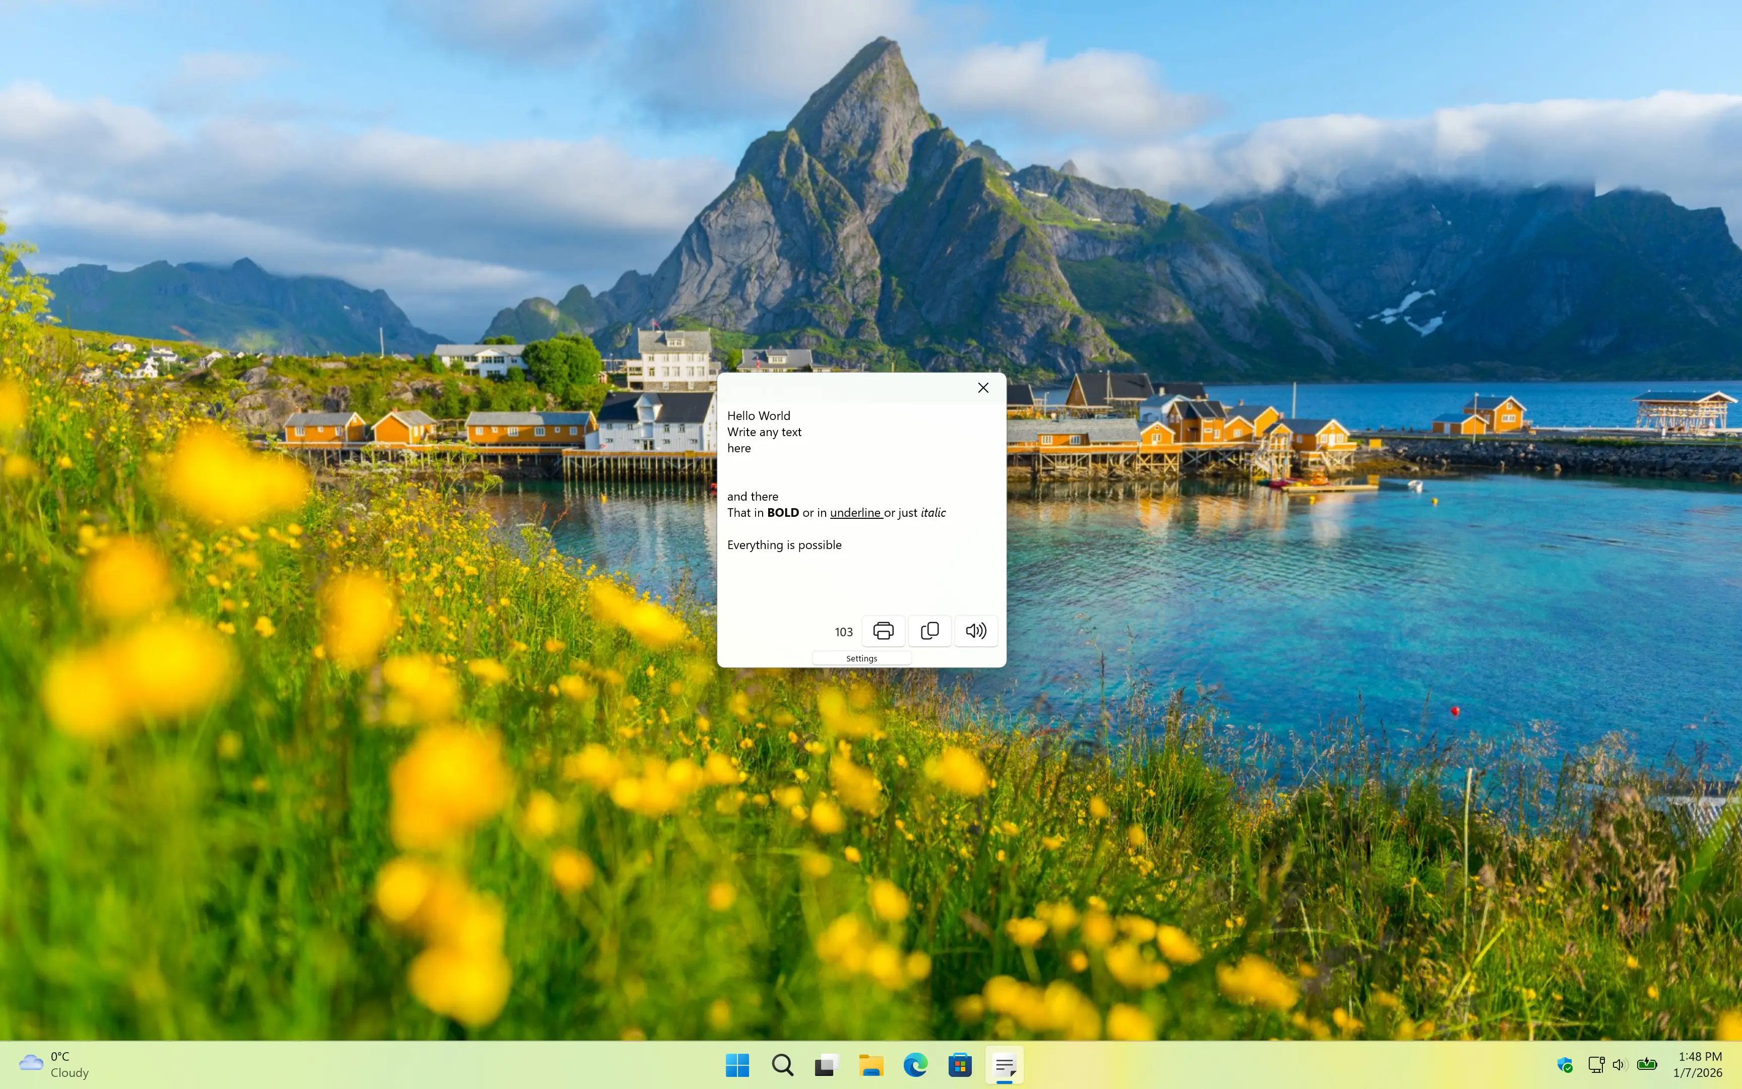Open the Start menu
This screenshot has width=1742, height=1089.
736,1065
